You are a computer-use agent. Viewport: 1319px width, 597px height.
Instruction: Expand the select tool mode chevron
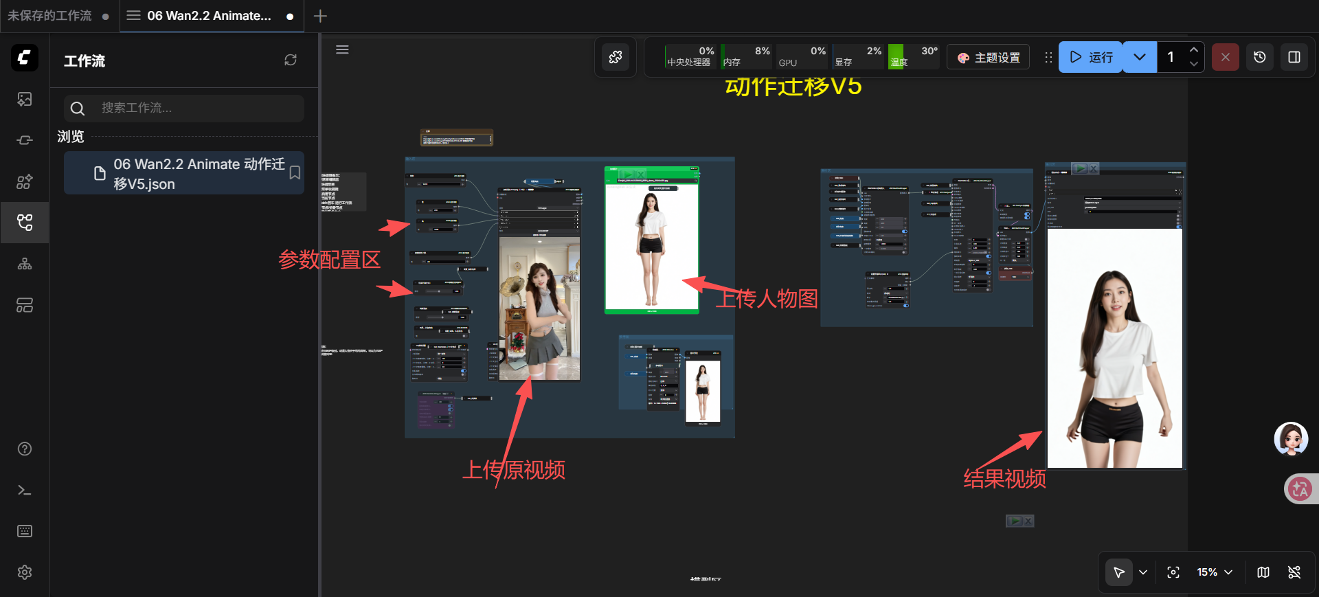tap(1143, 572)
